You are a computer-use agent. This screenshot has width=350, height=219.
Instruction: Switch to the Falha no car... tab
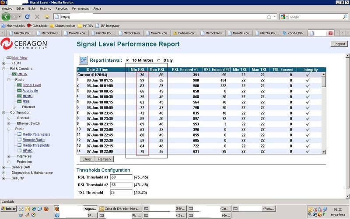(185, 33)
